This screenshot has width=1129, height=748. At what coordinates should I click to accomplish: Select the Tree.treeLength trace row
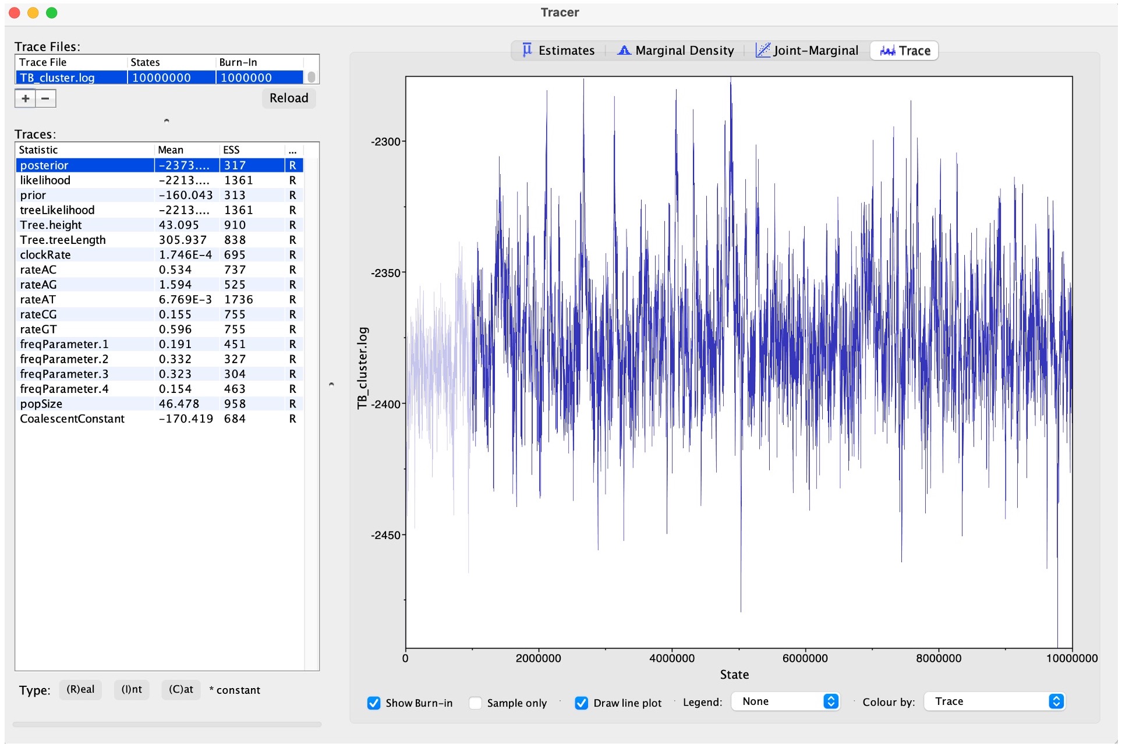[x=160, y=240]
